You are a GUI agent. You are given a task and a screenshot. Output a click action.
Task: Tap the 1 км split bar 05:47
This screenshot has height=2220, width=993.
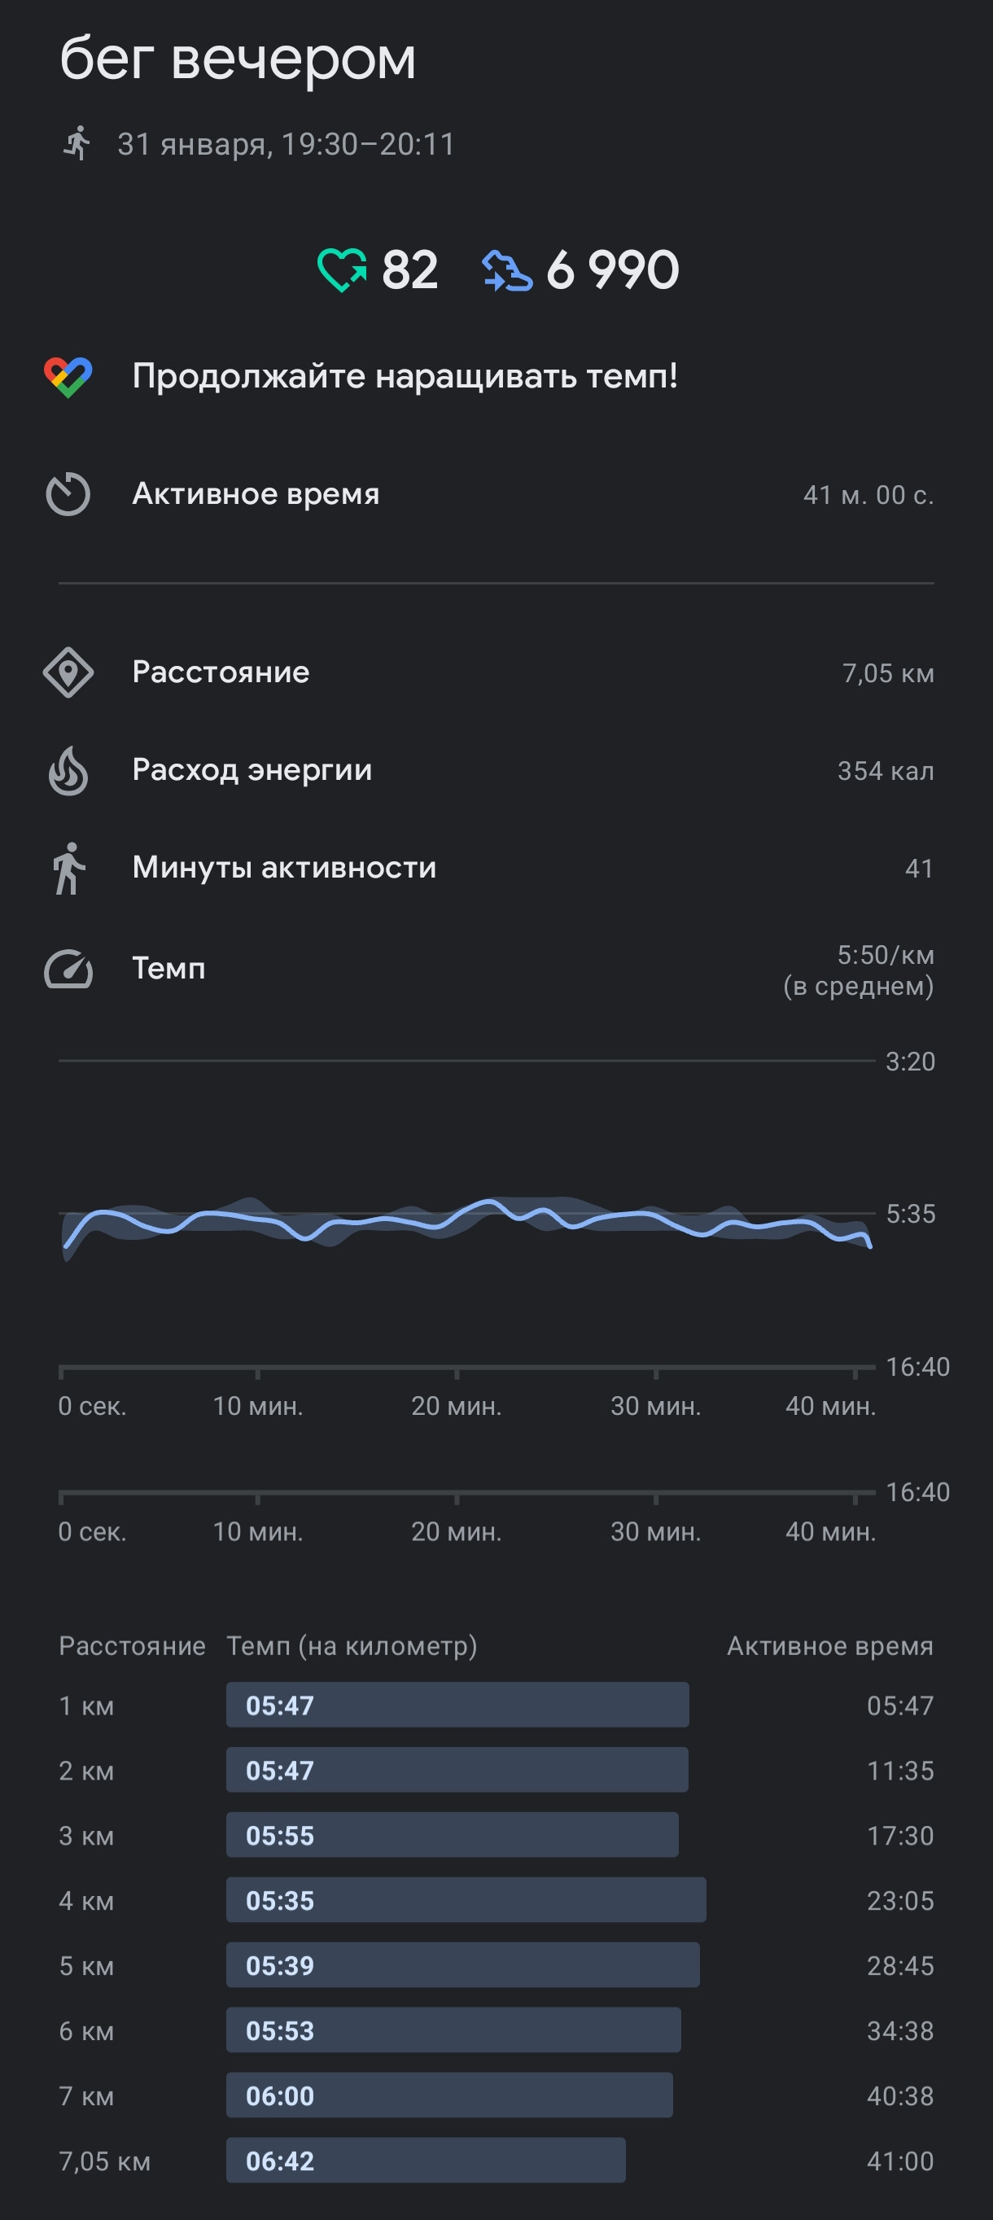(x=457, y=1705)
